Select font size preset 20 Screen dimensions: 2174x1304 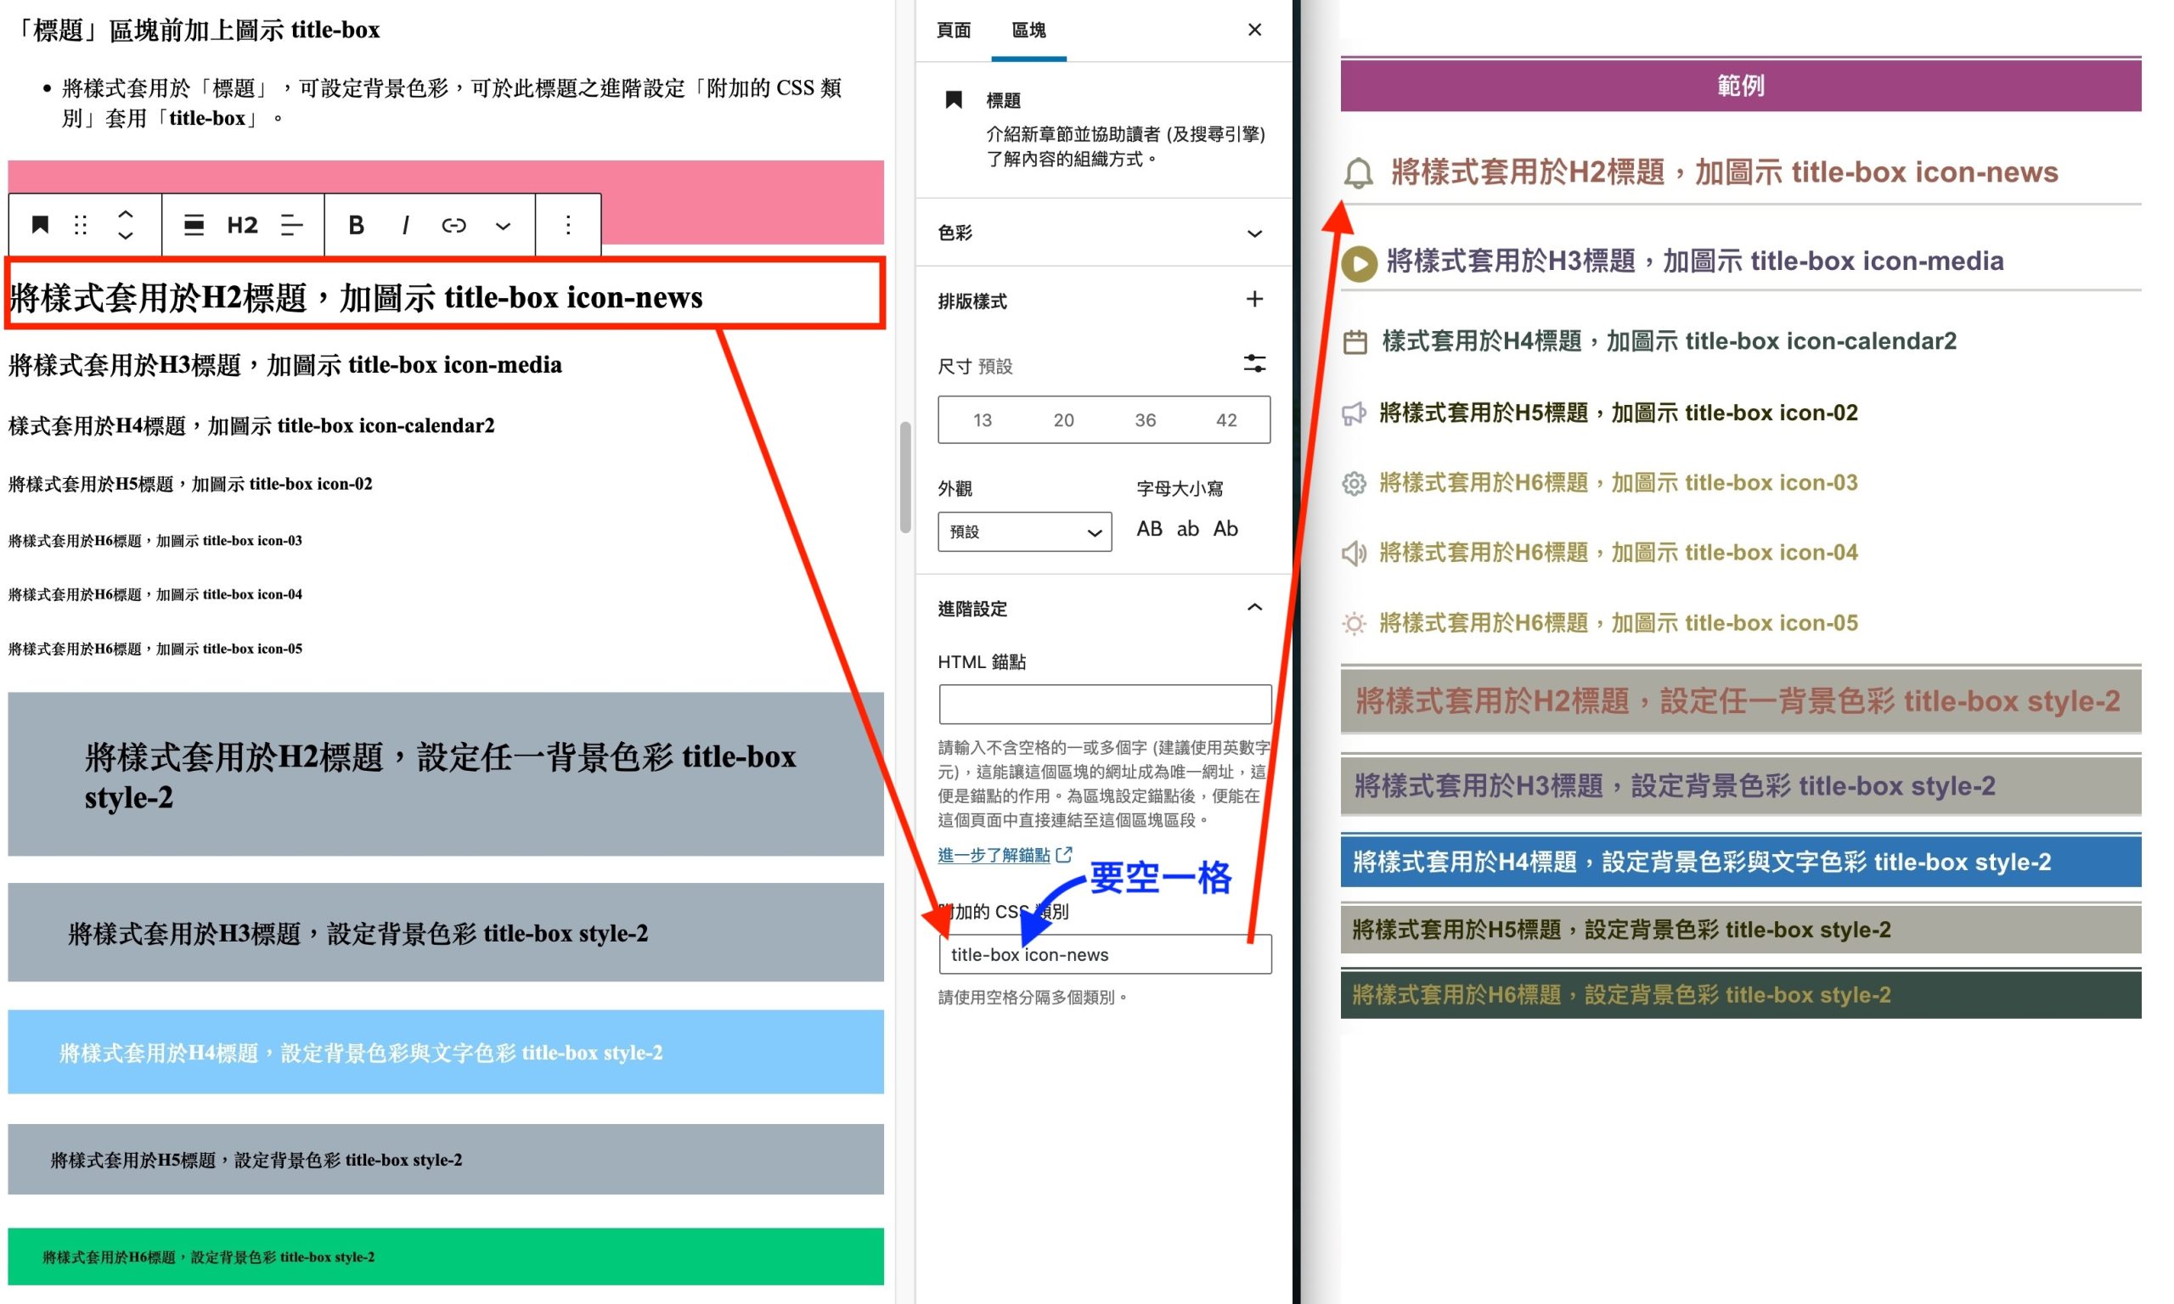1063,420
